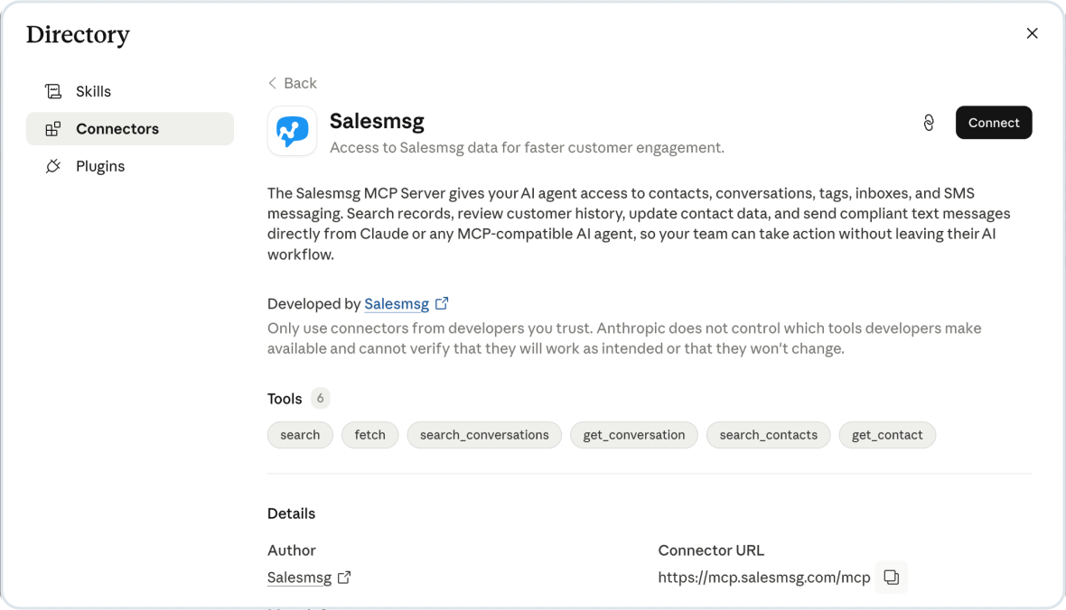Image resolution: width=1066 pixels, height=610 pixels.
Task: Select the search tool chip
Action: point(300,435)
